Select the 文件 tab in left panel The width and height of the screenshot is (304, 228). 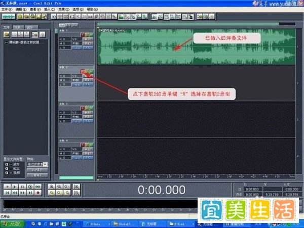[x=7, y=27]
